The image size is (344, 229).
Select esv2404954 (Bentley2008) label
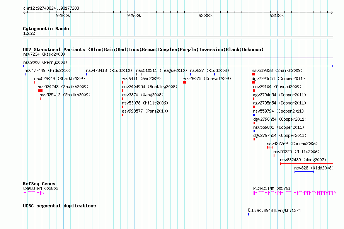click(x=150, y=87)
